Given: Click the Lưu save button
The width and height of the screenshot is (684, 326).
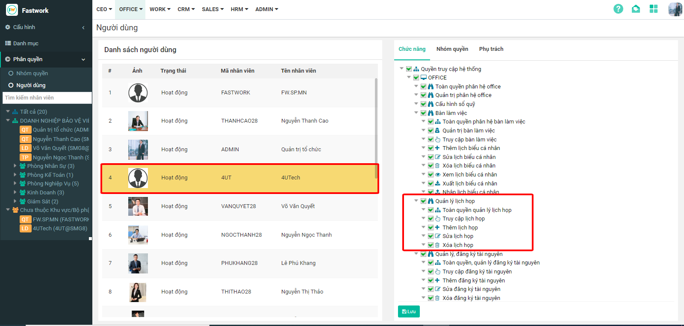Looking at the screenshot, I should 409,311.
